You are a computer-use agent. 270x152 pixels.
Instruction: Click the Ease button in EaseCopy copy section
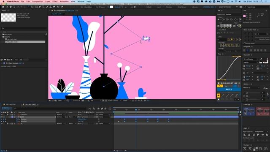[x=251, y=111]
